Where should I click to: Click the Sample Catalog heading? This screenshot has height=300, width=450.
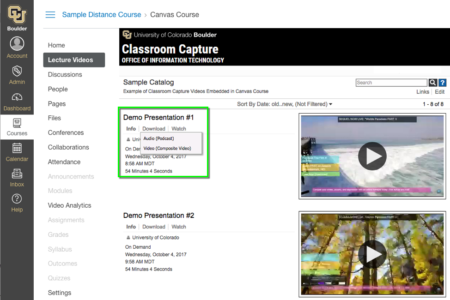[x=148, y=82]
